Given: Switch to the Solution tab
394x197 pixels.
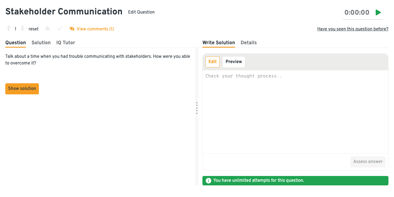Looking at the screenshot, I should pyautogui.click(x=41, y=43).
